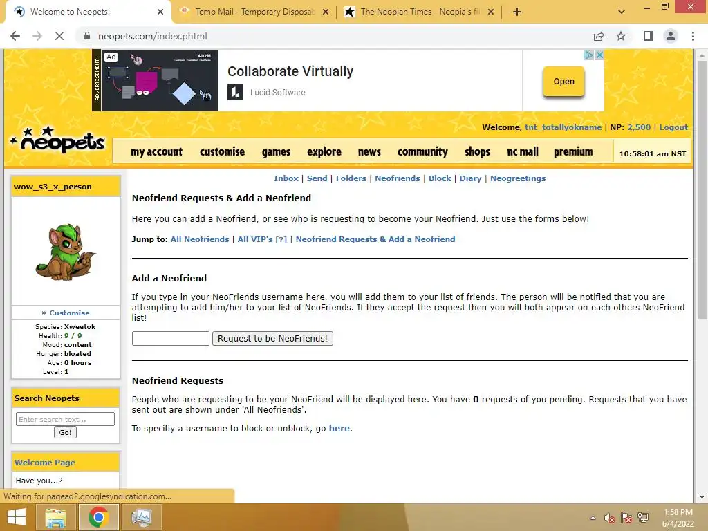Open the Diary link
Viewport: 708px width, 531px height.
pyautogui.click(x=470, y=178)
